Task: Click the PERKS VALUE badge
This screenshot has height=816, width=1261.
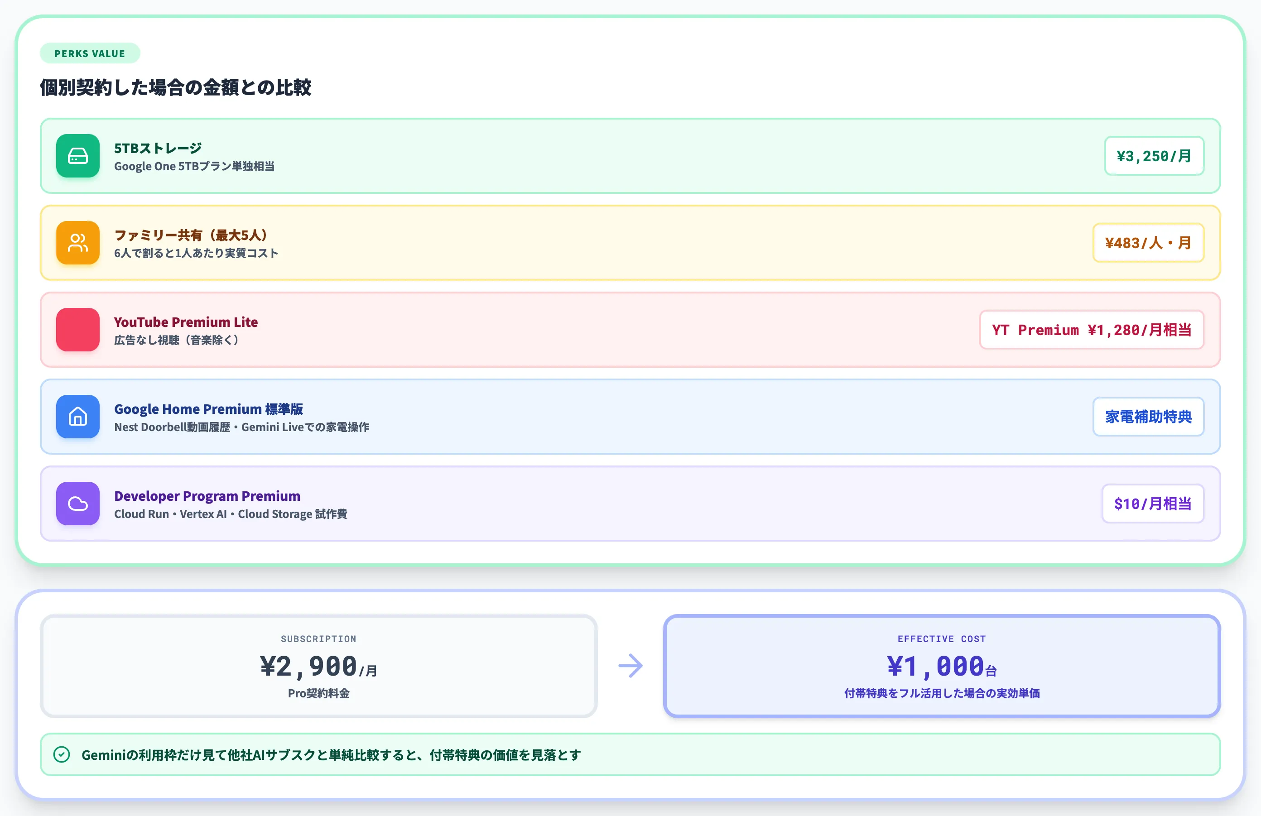Action: coord(90,53)
